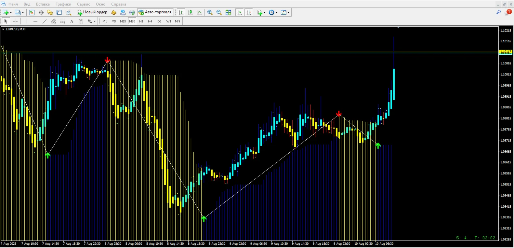
Task: Draw a vertical line on chart
Action: coord(26,21)
